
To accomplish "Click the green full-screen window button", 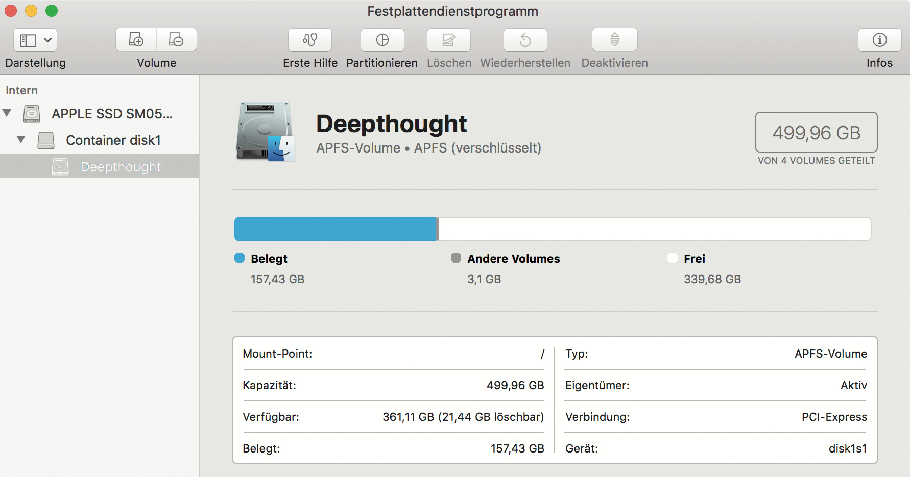I will click(52, 11).
